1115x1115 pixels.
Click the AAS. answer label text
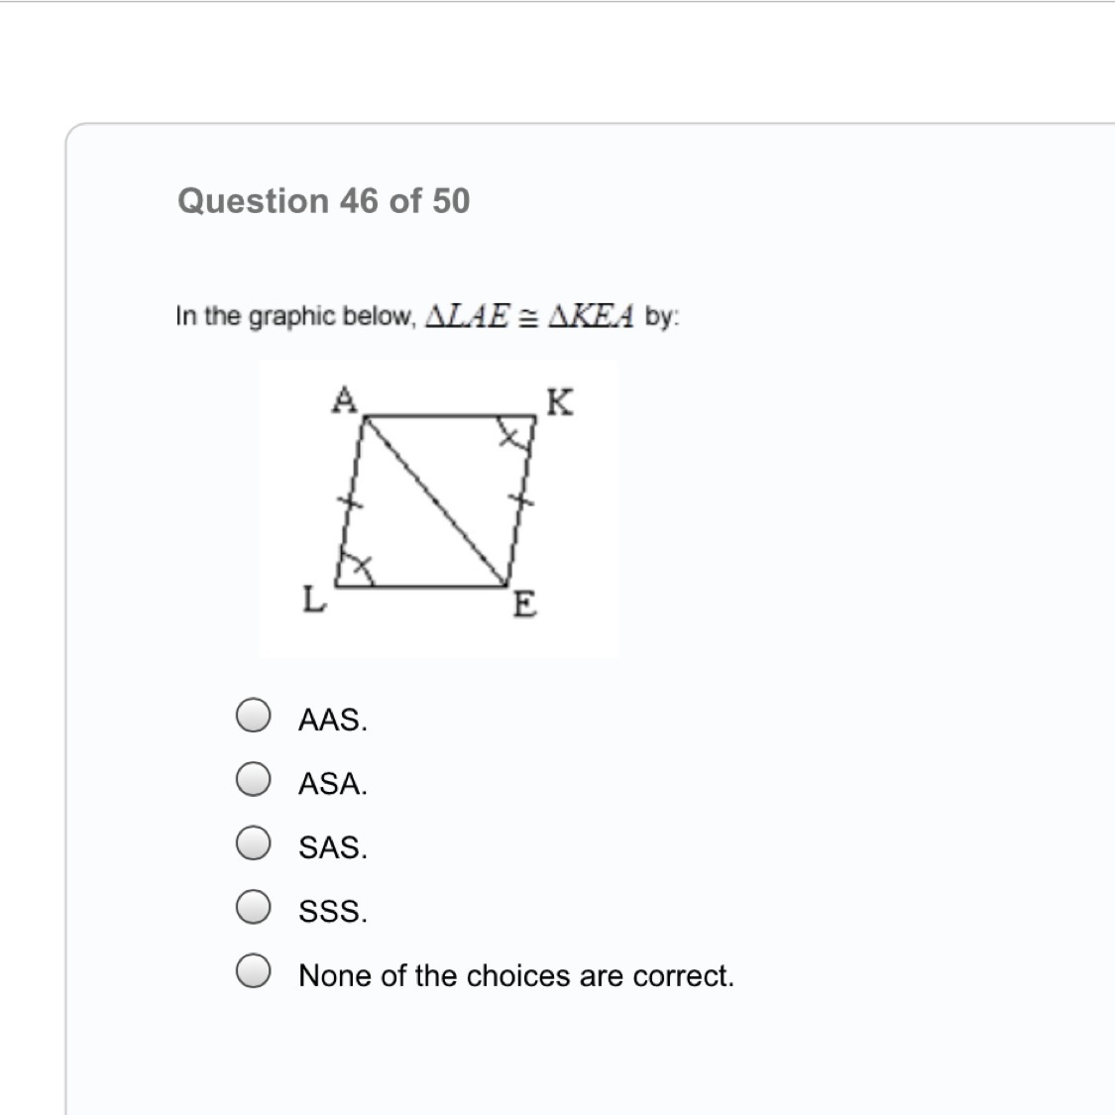tap(333, 720)
